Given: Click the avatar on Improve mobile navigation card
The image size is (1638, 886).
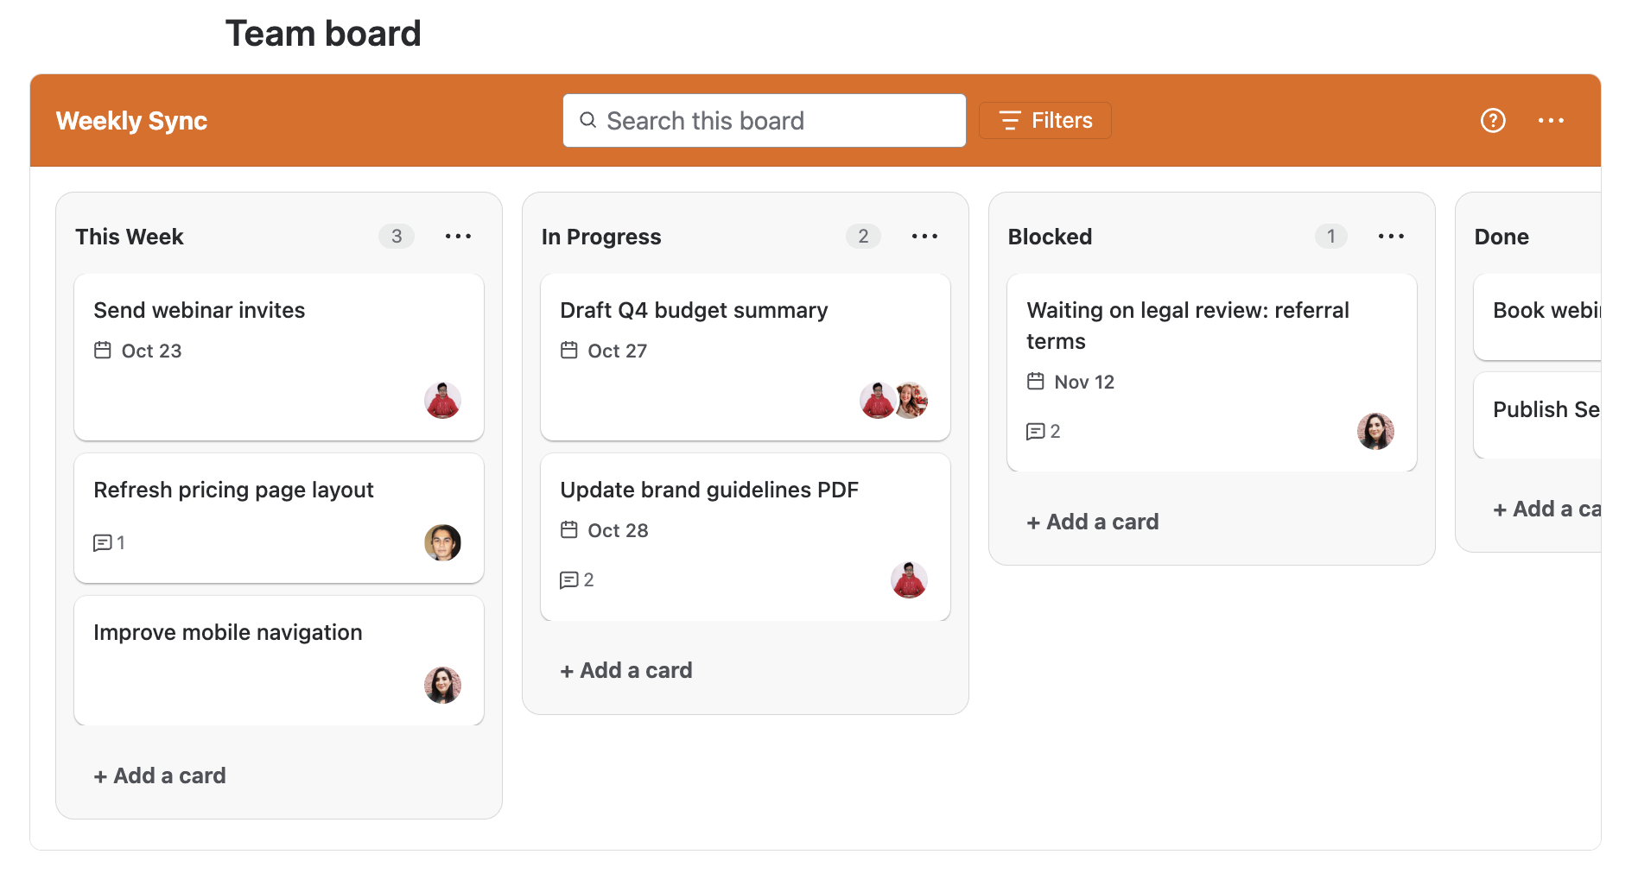Looking at the screenshot, I should 442,686.
